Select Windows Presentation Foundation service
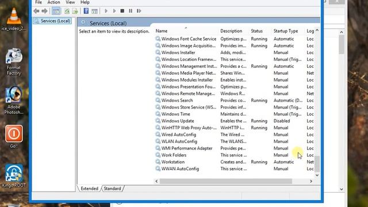368x207 pixels. click(234, 87)
